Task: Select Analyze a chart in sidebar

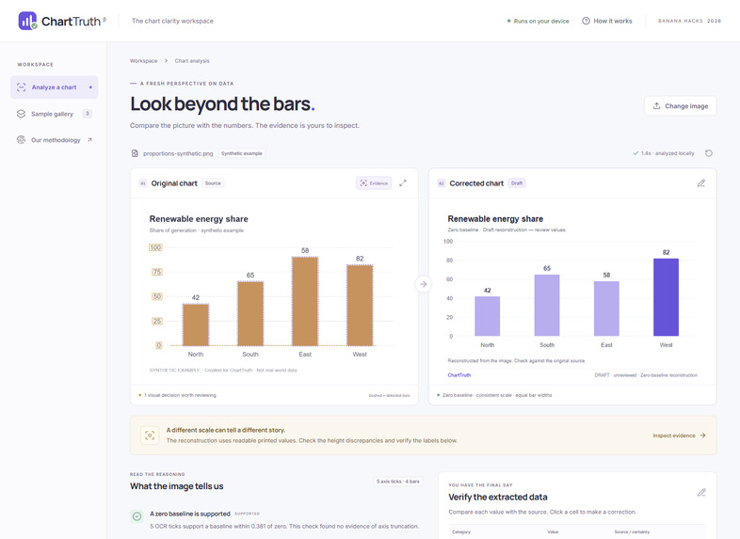Action: coord(55,87)
